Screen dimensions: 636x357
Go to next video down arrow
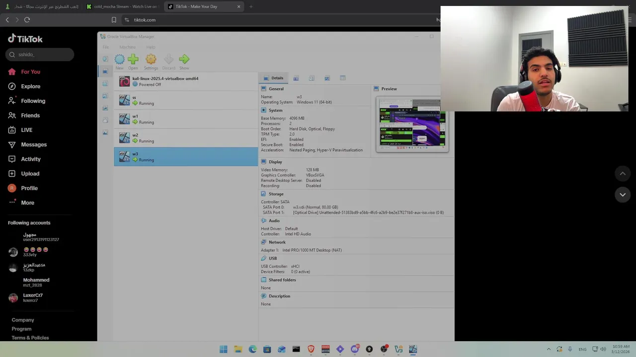point(623,195)
